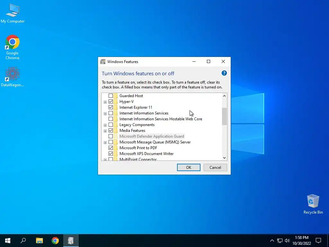Uncheck Microsoft Print to PDF checkbox
The width and height of the screenshot is (329, 247).
click(x=111, y=148)
